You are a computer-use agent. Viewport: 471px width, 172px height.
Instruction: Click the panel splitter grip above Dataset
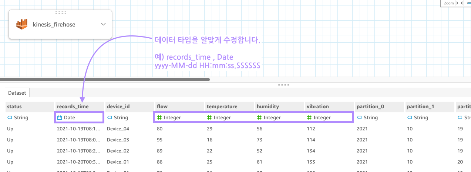coord(283,85)
